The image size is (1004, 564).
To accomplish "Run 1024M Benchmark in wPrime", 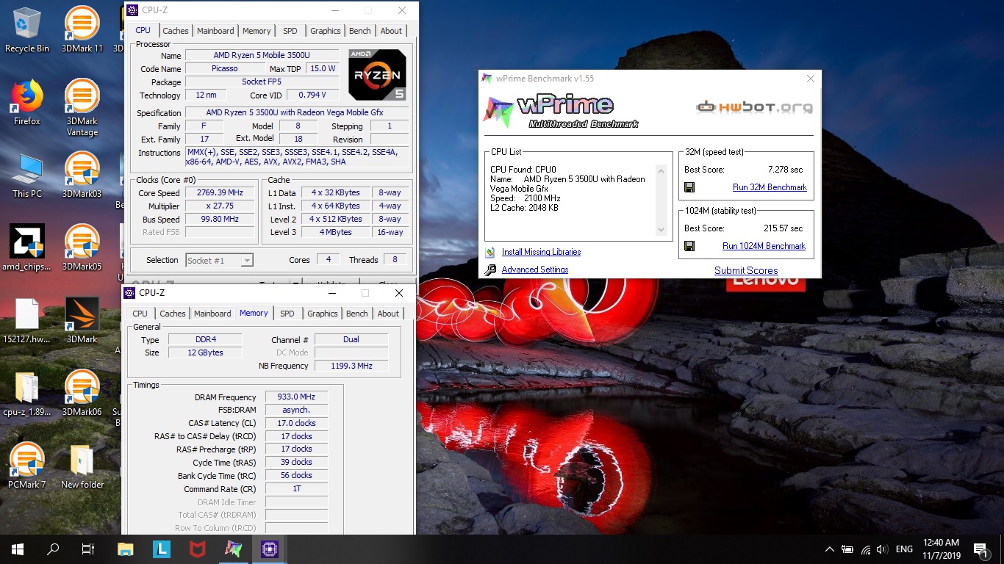I will coord(764,246).
